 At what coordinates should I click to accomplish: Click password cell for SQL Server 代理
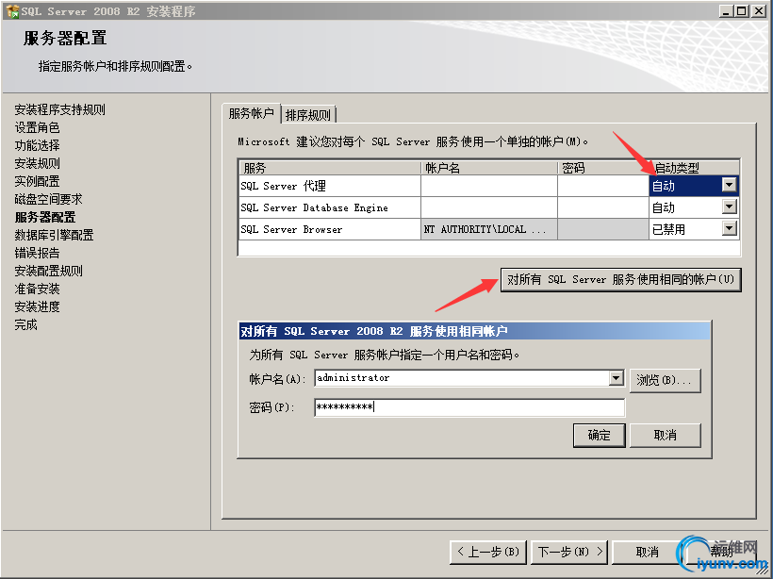603,186
